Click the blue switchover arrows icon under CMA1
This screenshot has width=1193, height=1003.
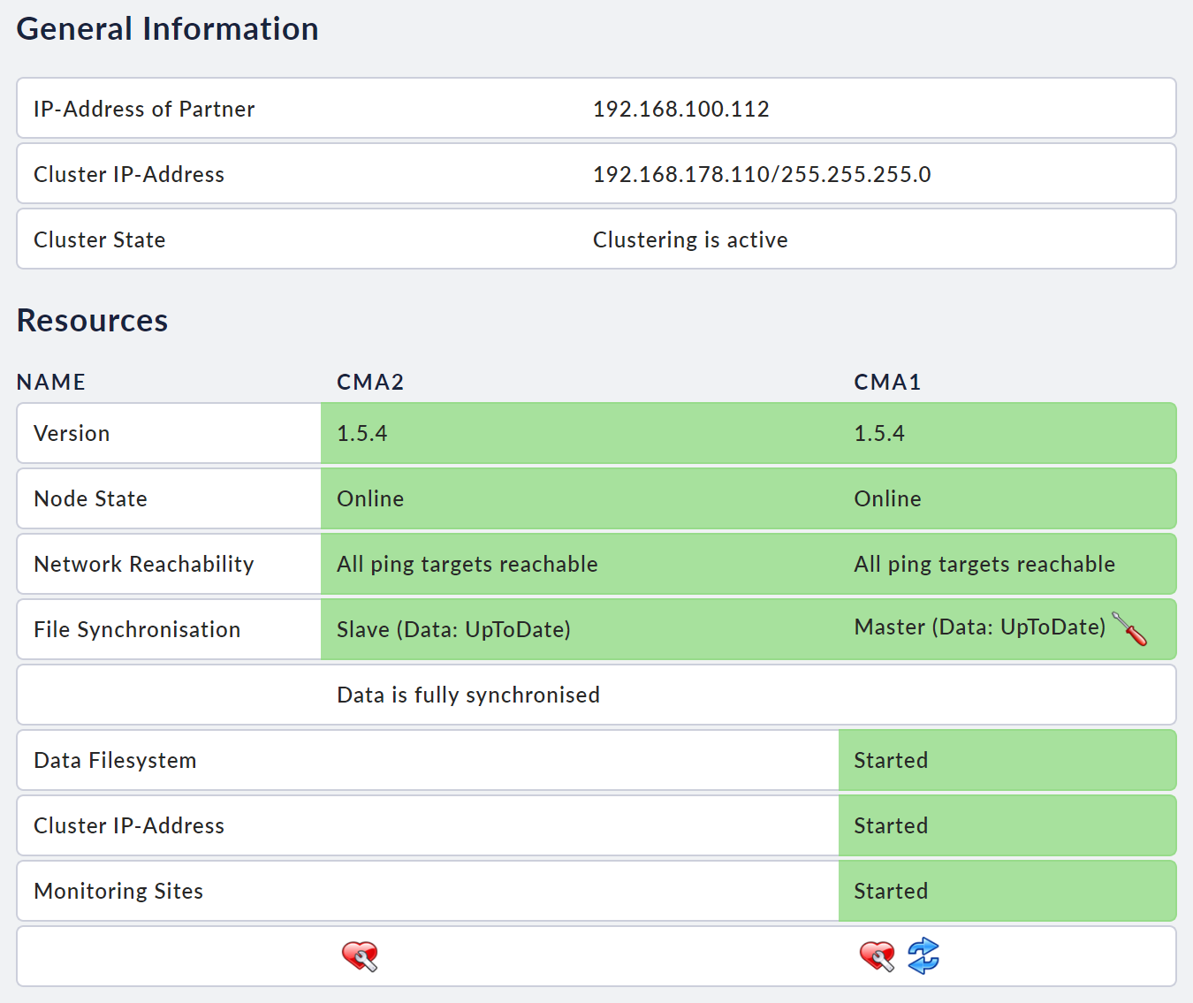click(923, 956)
